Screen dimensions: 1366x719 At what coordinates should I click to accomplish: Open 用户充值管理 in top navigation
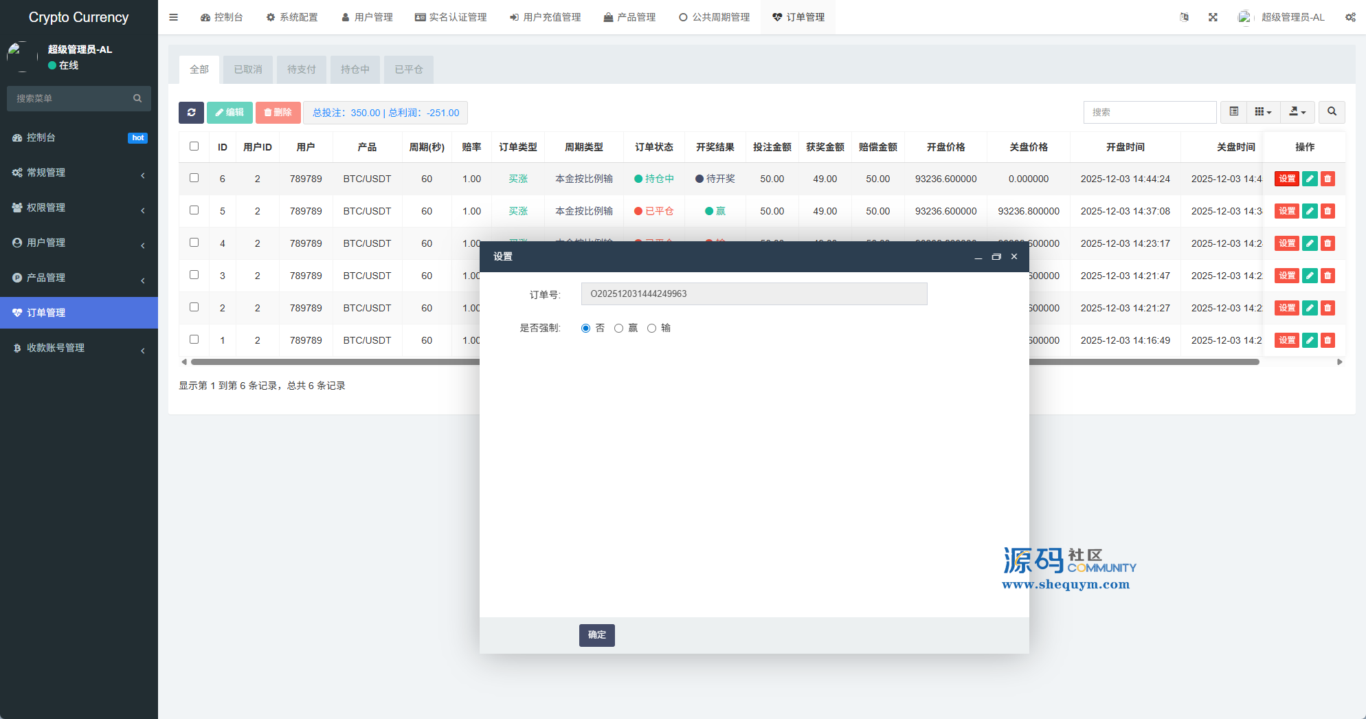tap(545, 17)
